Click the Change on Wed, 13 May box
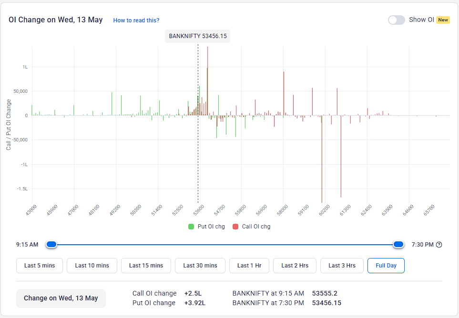Viewport: 459px width, 318px height. click(61, 298)
